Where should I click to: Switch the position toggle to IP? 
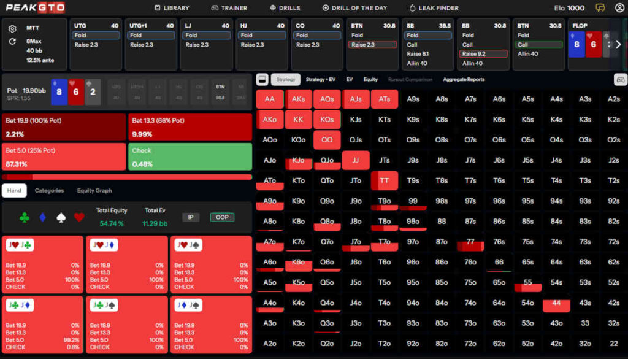(x=191, y=217)
